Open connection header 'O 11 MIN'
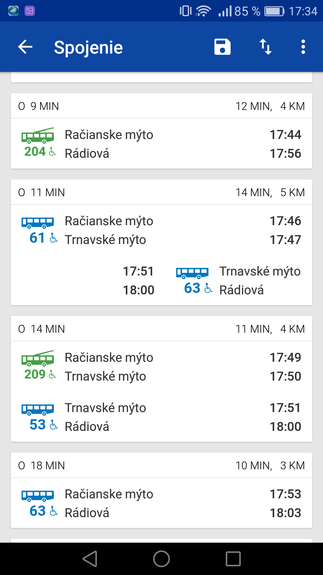 pos(161,192)
